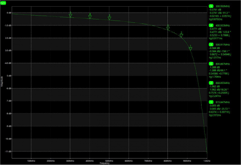Click the -11 dB tick label on y-axis

pyautogui.click(x=8, y=151)
